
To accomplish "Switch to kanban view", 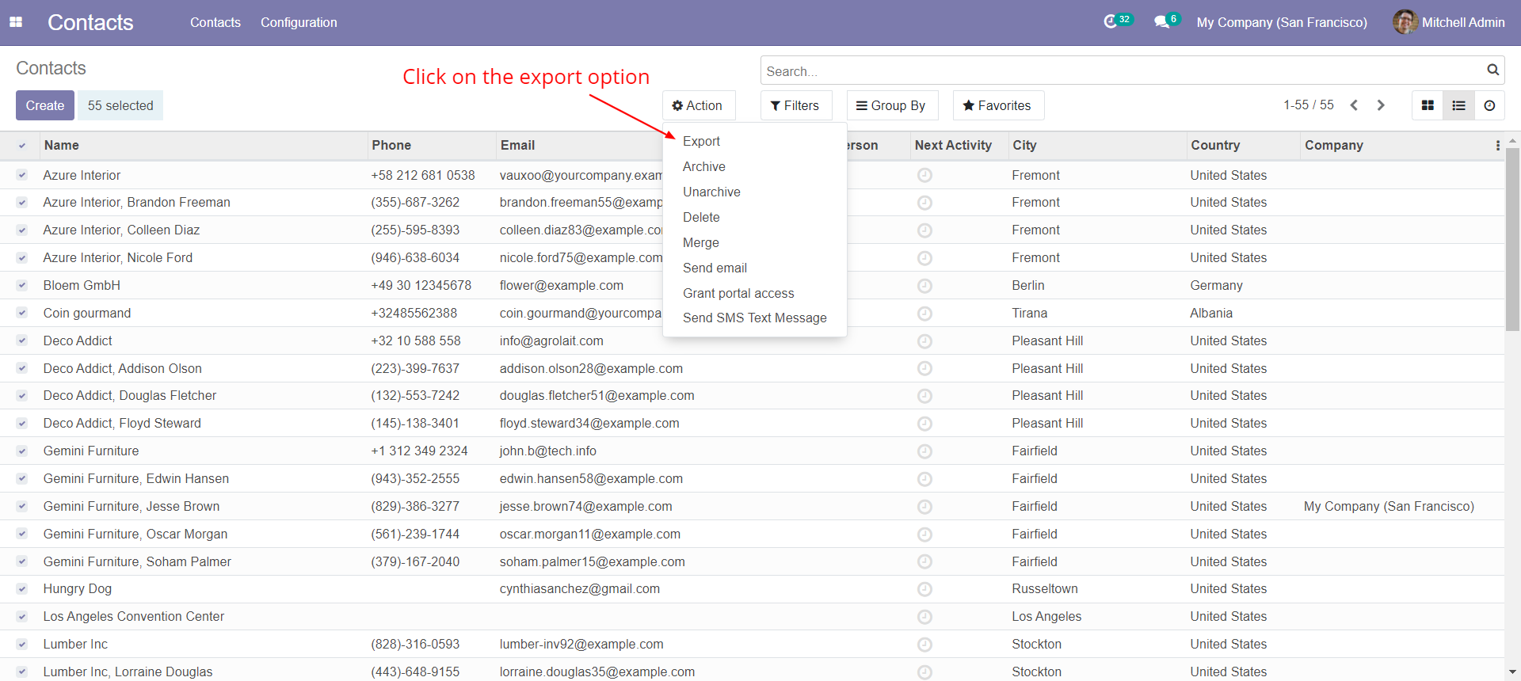I will point(1428,105).
